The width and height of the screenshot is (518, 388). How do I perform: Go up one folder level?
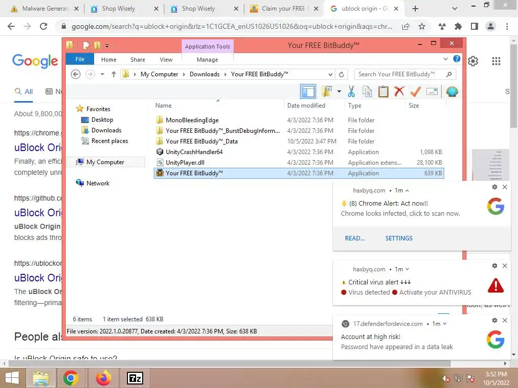[114, 74]
